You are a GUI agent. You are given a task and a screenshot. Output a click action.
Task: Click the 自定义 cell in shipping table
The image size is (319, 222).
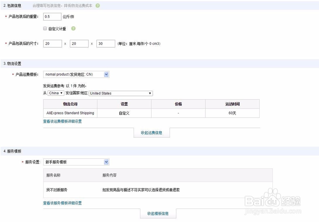[x=124, y=113]
